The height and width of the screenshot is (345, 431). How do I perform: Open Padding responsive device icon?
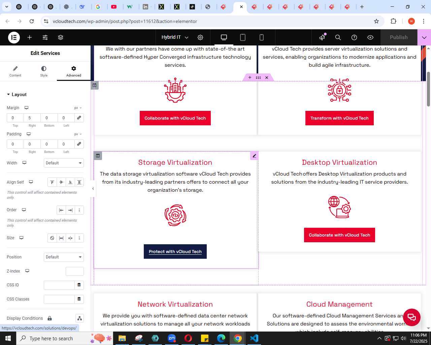pyautogui.click(x=29, y=134)
